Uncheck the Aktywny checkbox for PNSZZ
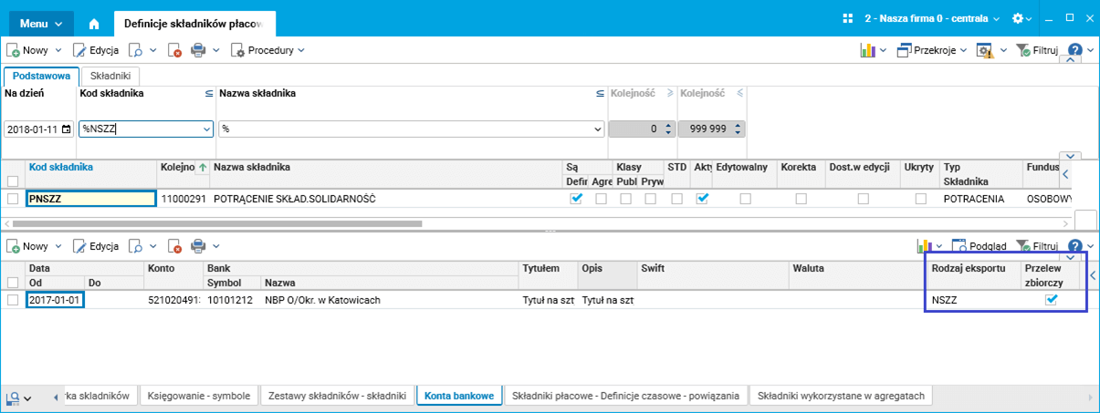The height and width of the screenshot is (413, 1100). 702,199
